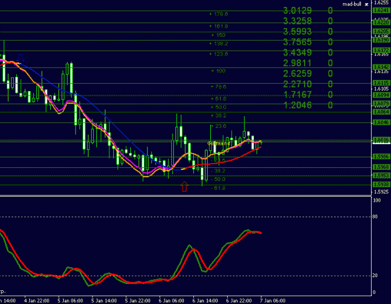The height and width of the screenshot is (304, 391).
Task: Click the + 138.2 Fibonacci level label
Action: point(218,44)
